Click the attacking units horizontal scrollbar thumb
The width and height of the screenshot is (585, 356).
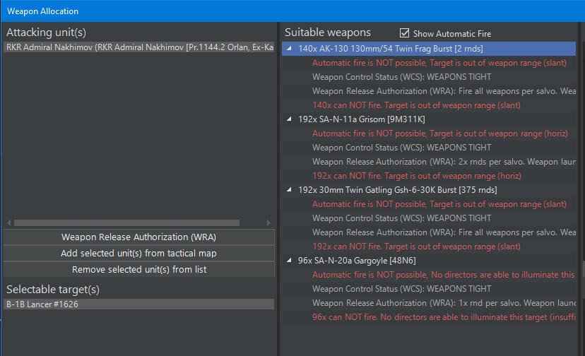click(126, 222)
